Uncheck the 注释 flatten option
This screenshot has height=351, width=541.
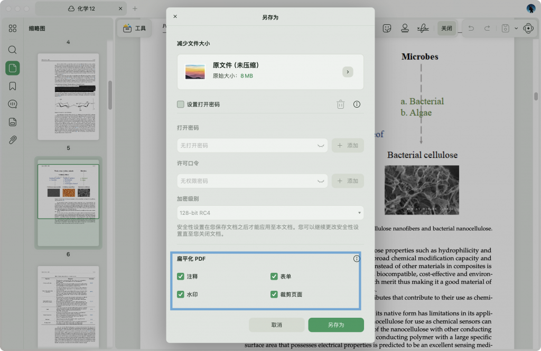point(181,276)
